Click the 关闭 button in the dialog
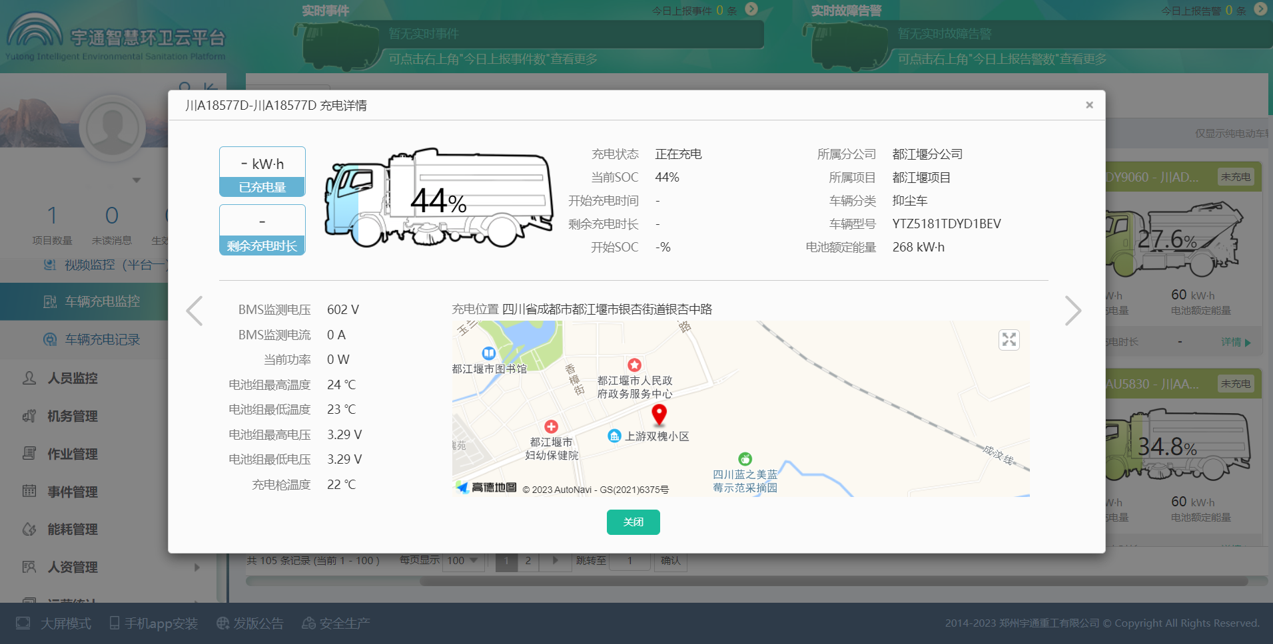The width and height of the screenshot is (1273, 644). pos(633,522)
